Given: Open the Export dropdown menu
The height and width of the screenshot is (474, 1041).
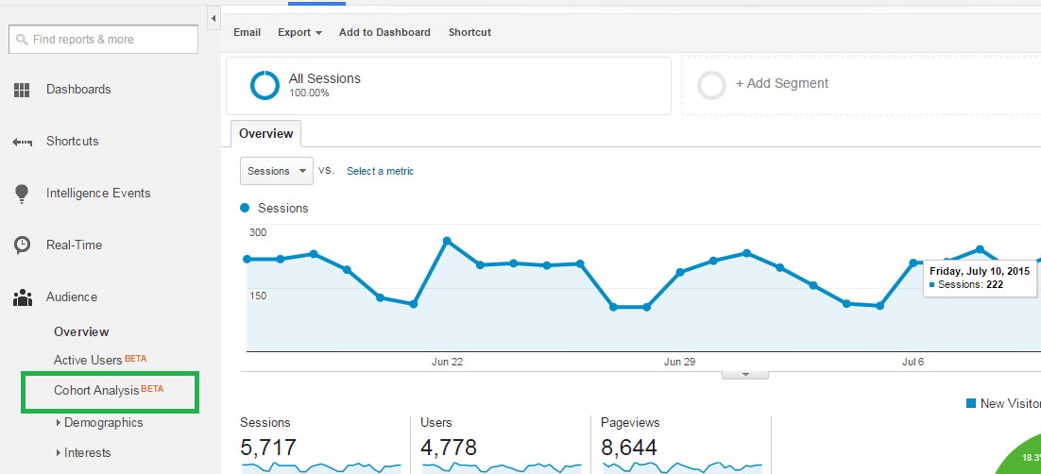Looking at the screenshot, I should tap(299, 32).
